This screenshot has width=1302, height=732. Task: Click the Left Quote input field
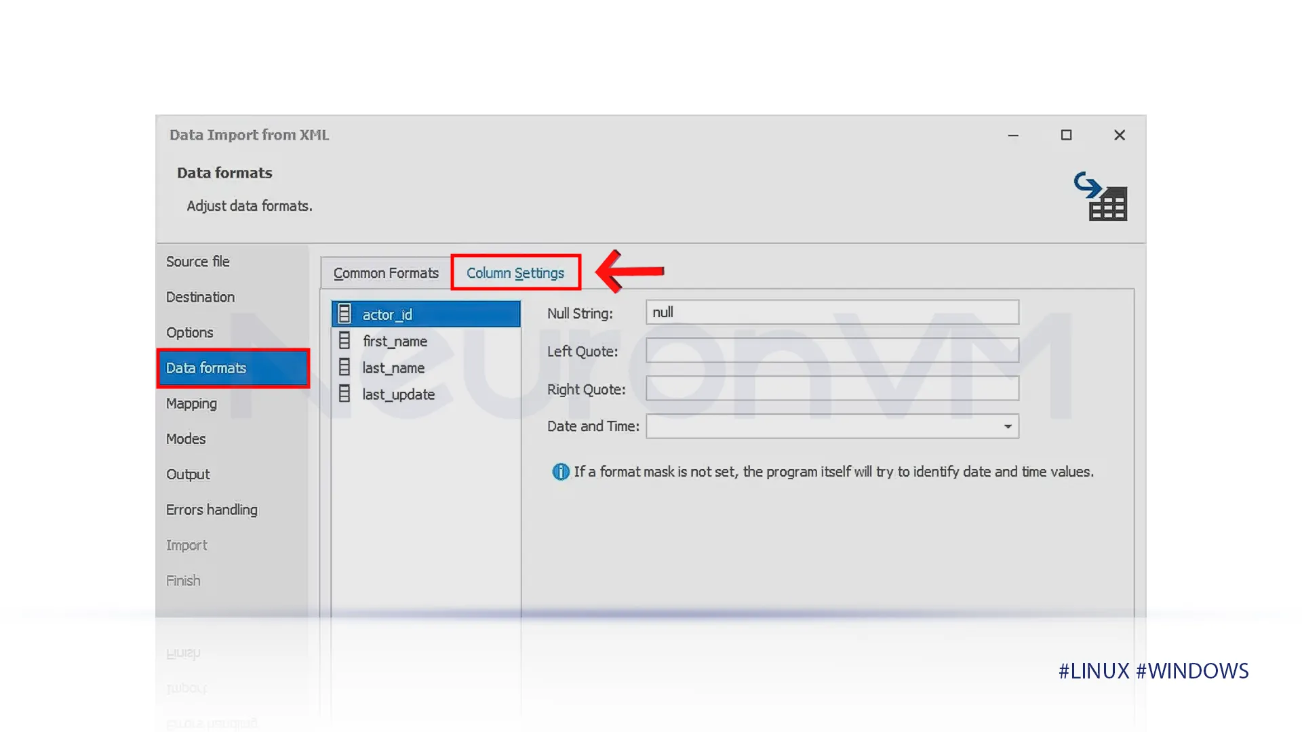point(831,350)
